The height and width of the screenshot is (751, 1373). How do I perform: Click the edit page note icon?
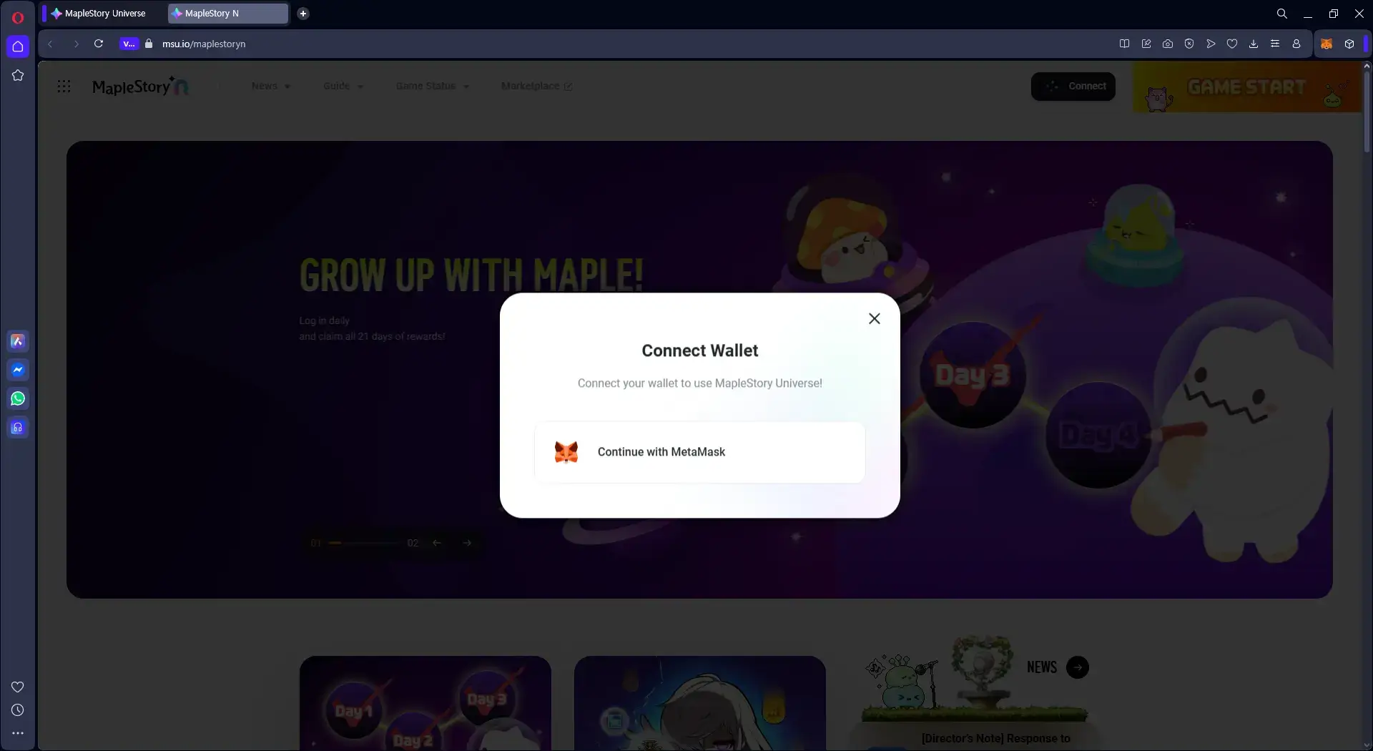(1146, 44)
